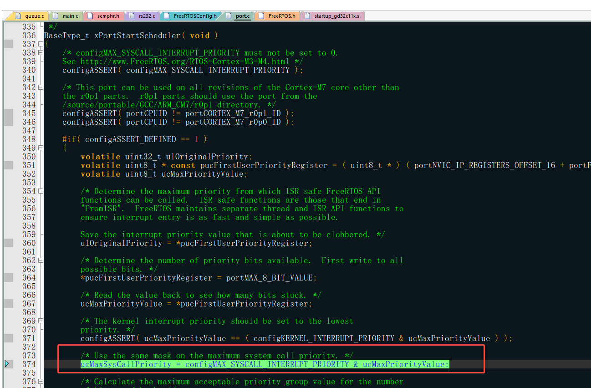Collapse the comment block fold at line 342
Image resolution: width=591 pixels, height=388 pixels.
tap(41, 87)
